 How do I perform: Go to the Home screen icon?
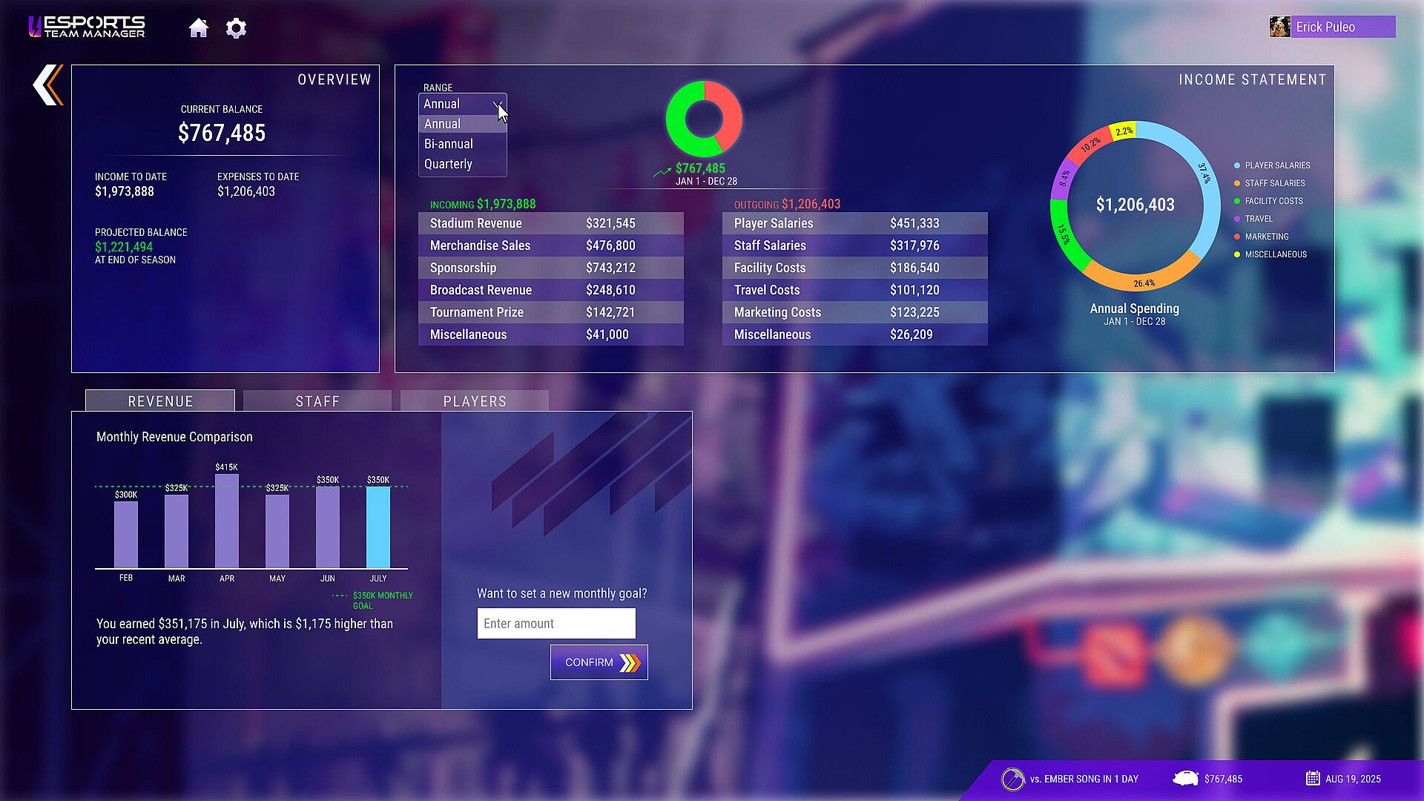(x=198, y=28)
